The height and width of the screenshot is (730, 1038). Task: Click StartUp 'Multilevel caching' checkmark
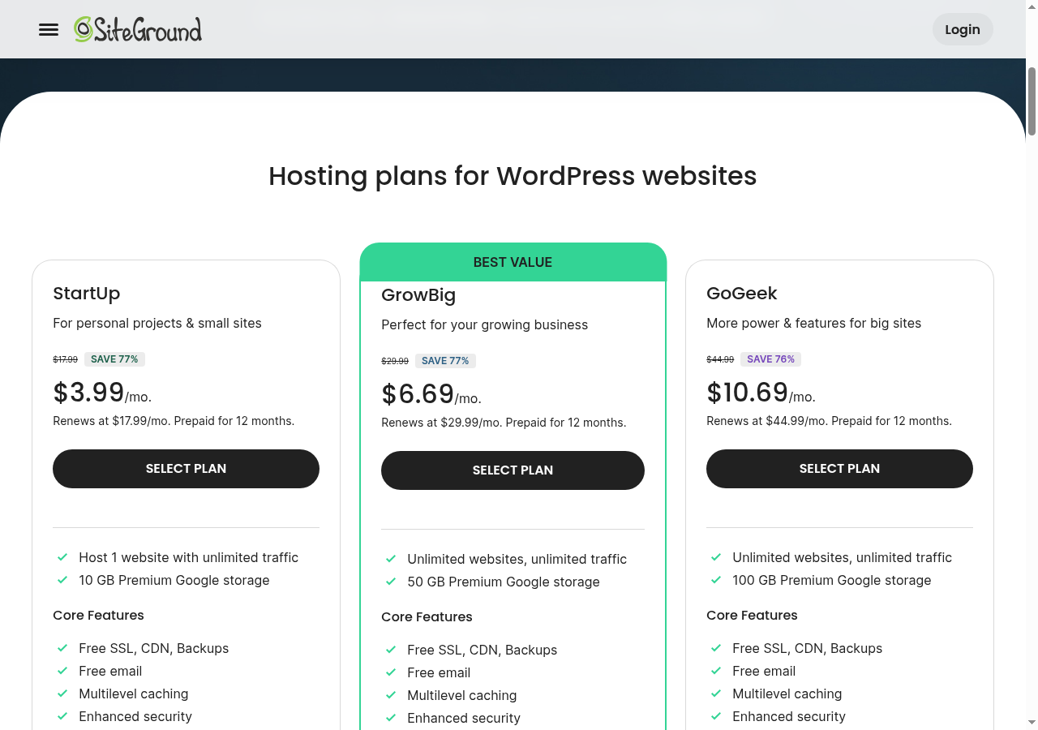[x=62, y=693]
